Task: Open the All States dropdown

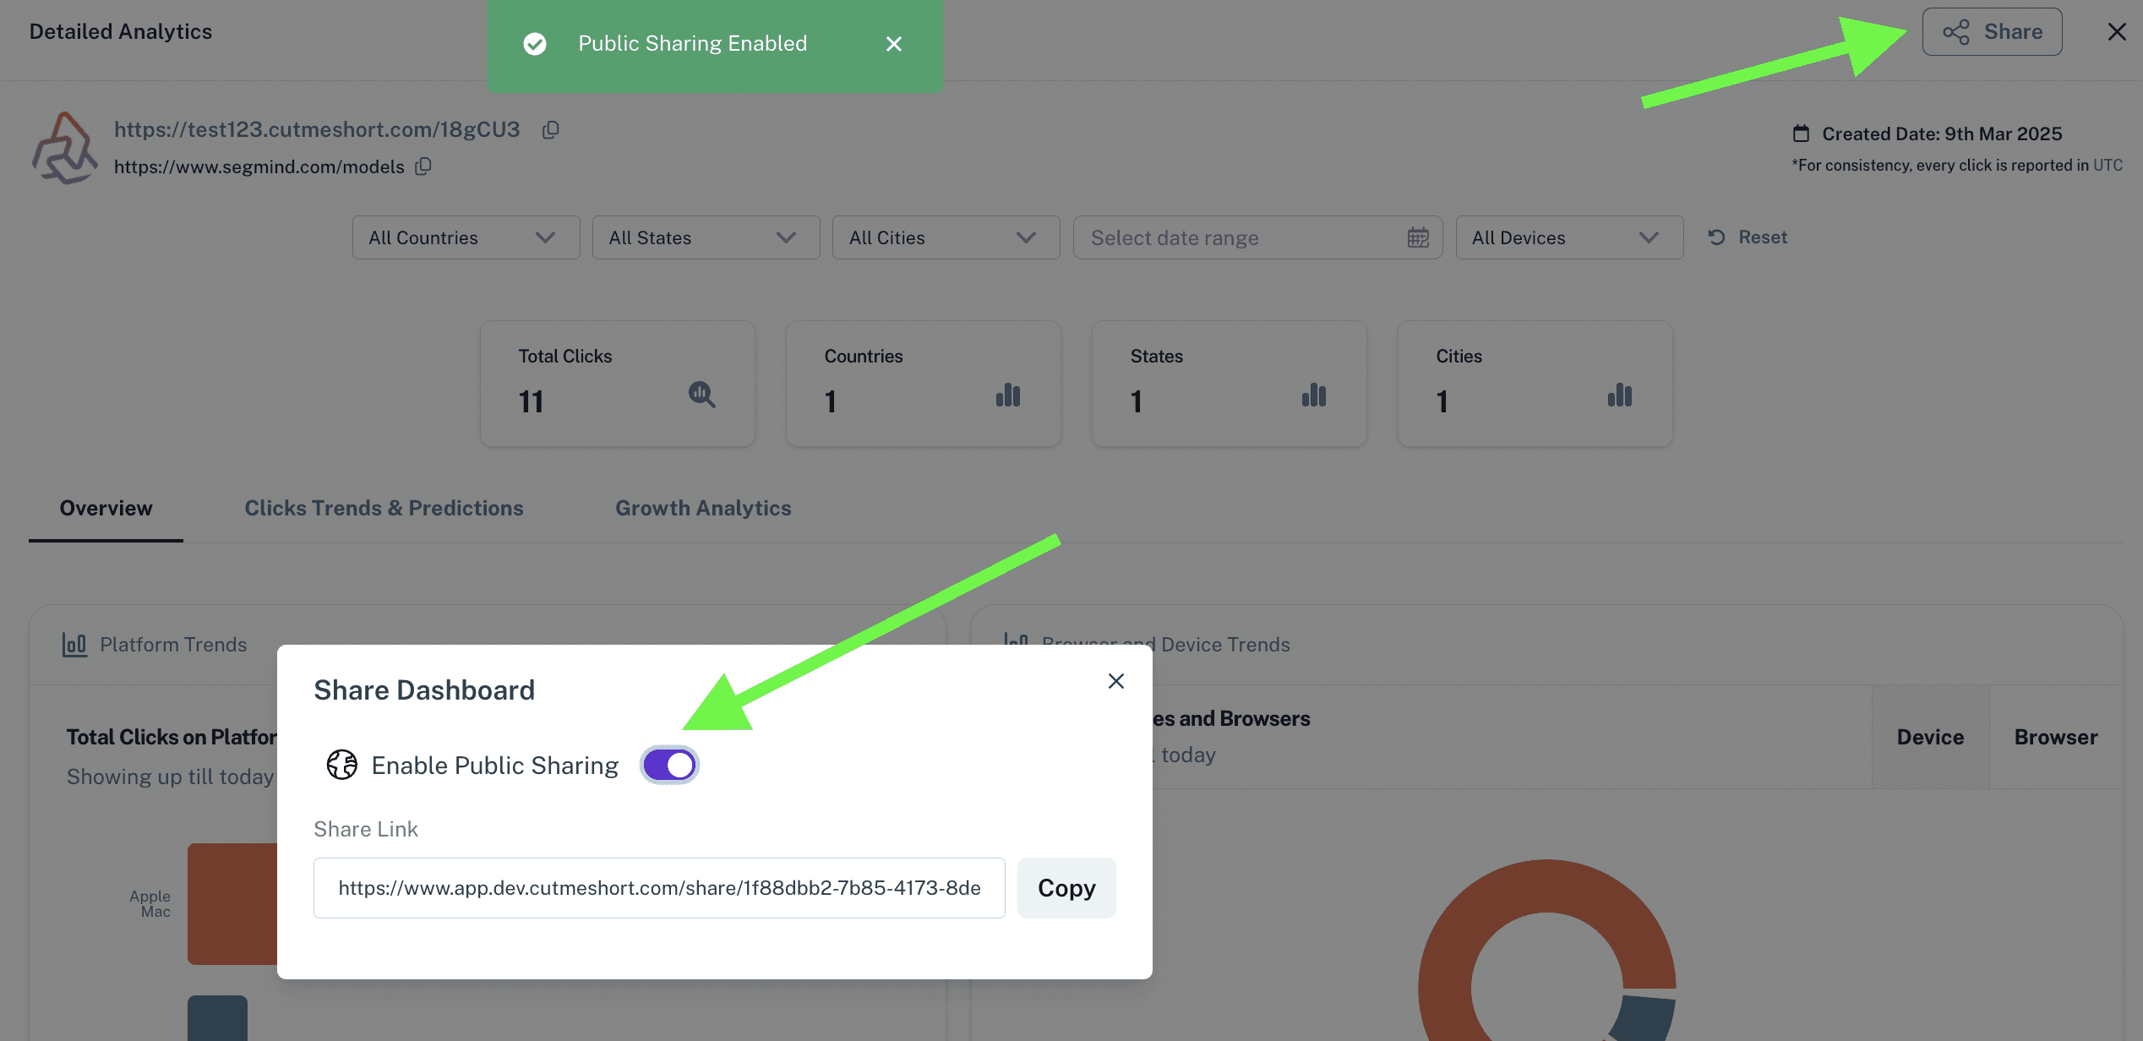Action: pyautogui.click(x=706, y=237)
